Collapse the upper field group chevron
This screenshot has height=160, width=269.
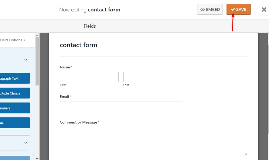point(25,60)
